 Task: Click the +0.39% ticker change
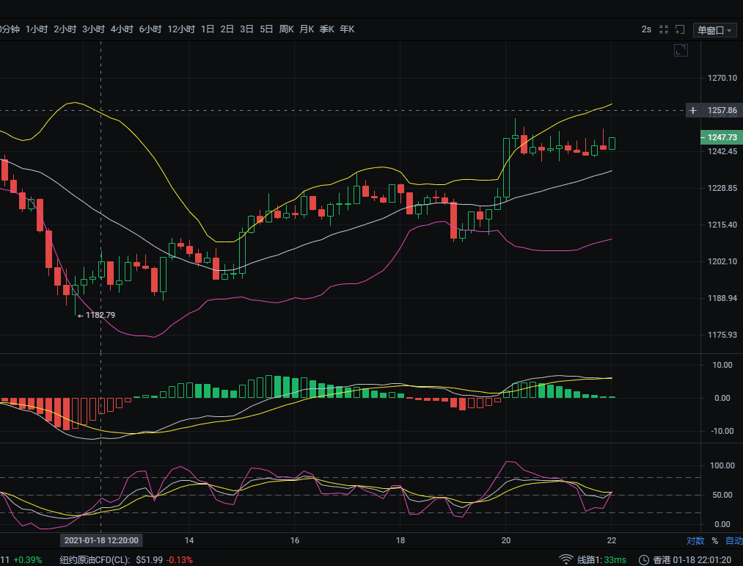click(x=27, y=560)
